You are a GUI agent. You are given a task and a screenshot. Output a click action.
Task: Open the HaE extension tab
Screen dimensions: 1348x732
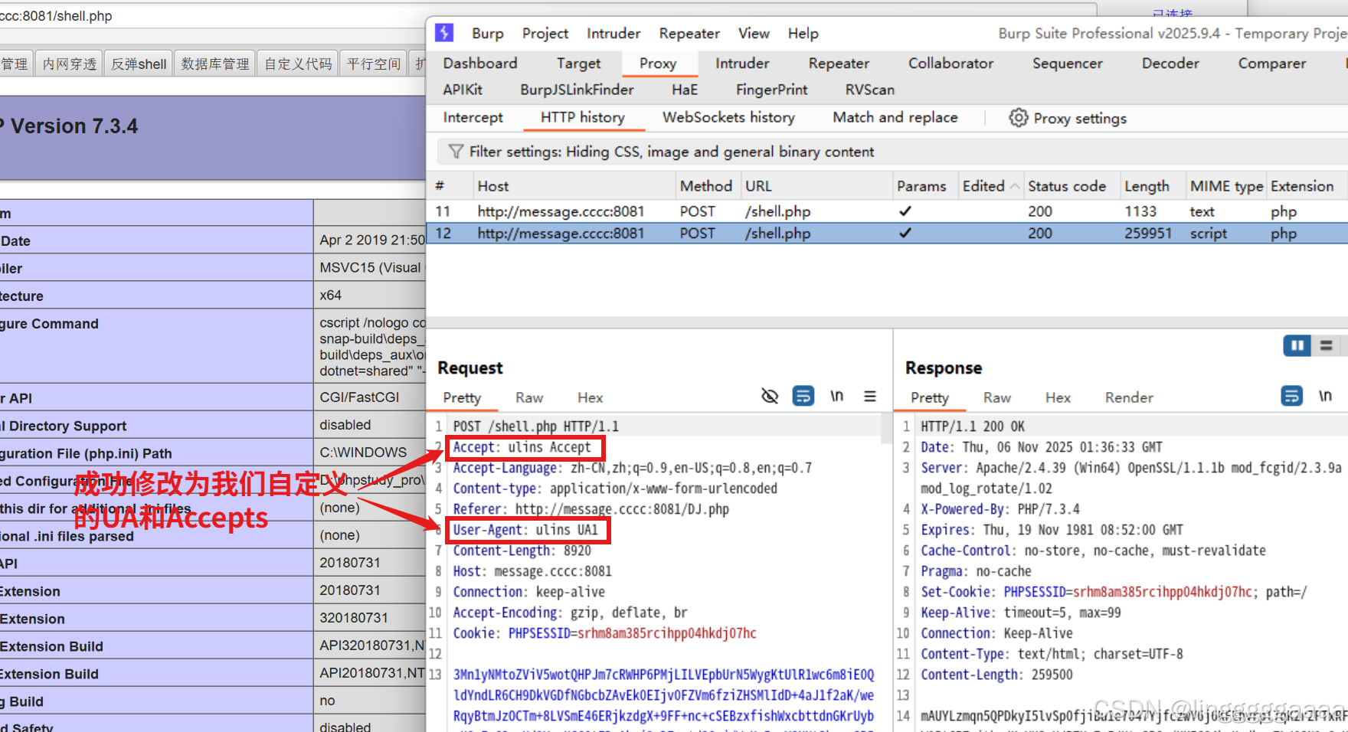tap(685, 90)
